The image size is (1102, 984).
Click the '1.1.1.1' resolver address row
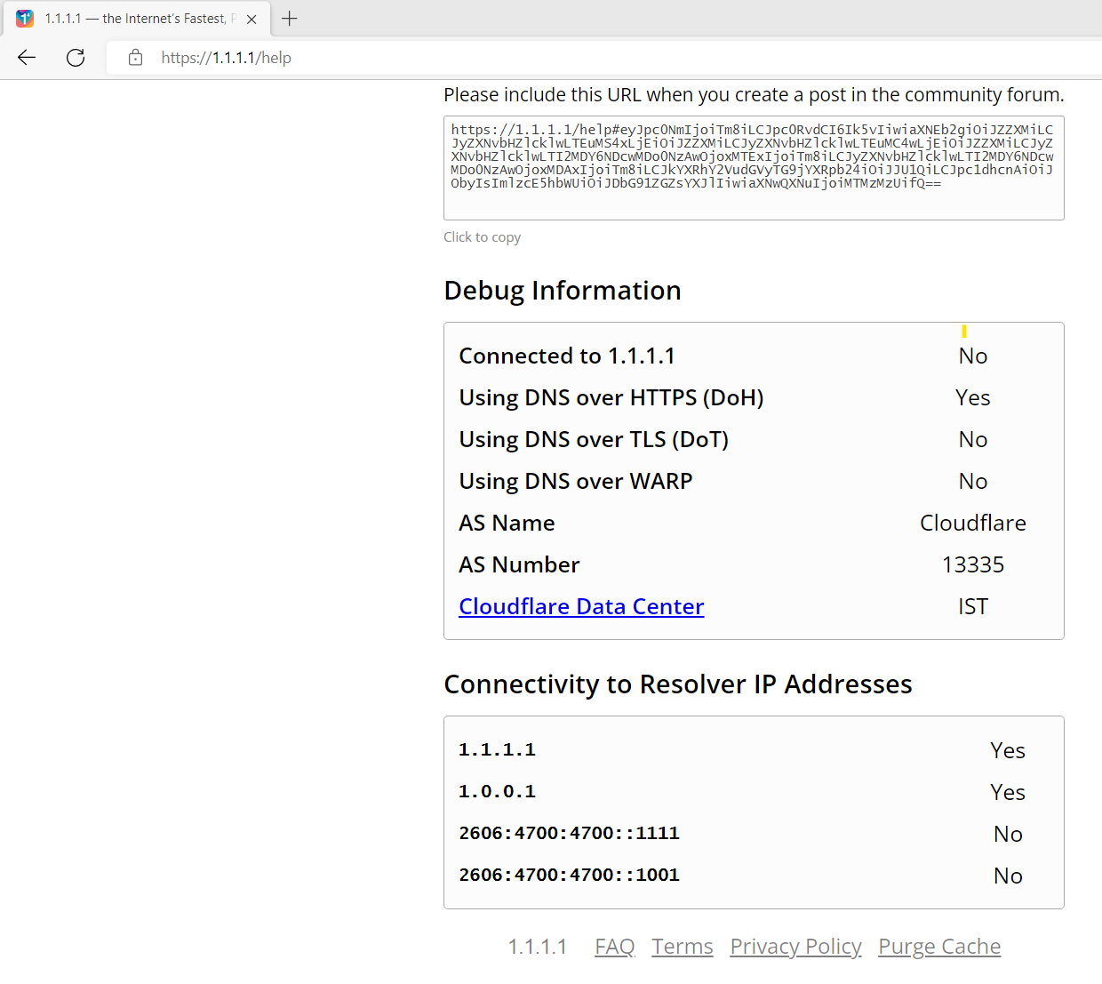point(754,749)
